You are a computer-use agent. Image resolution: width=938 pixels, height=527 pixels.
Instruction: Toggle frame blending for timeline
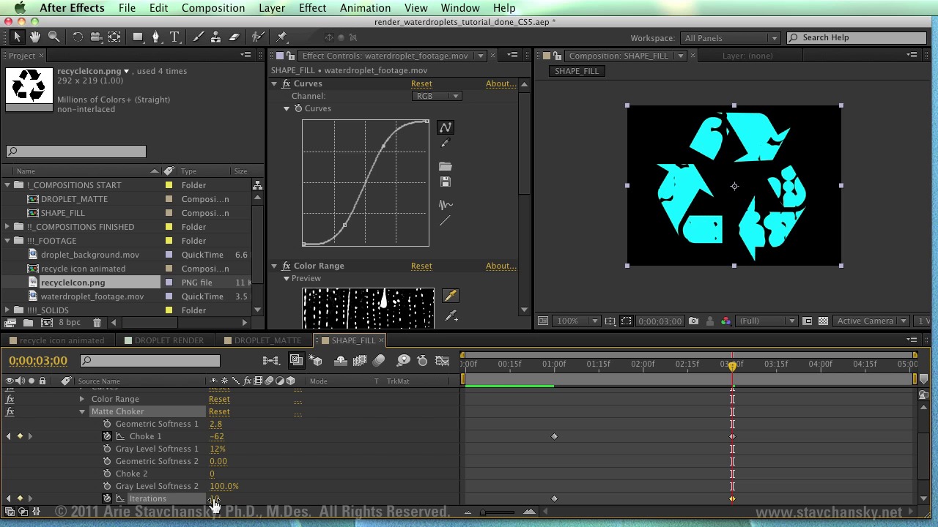tap(360, 360)
